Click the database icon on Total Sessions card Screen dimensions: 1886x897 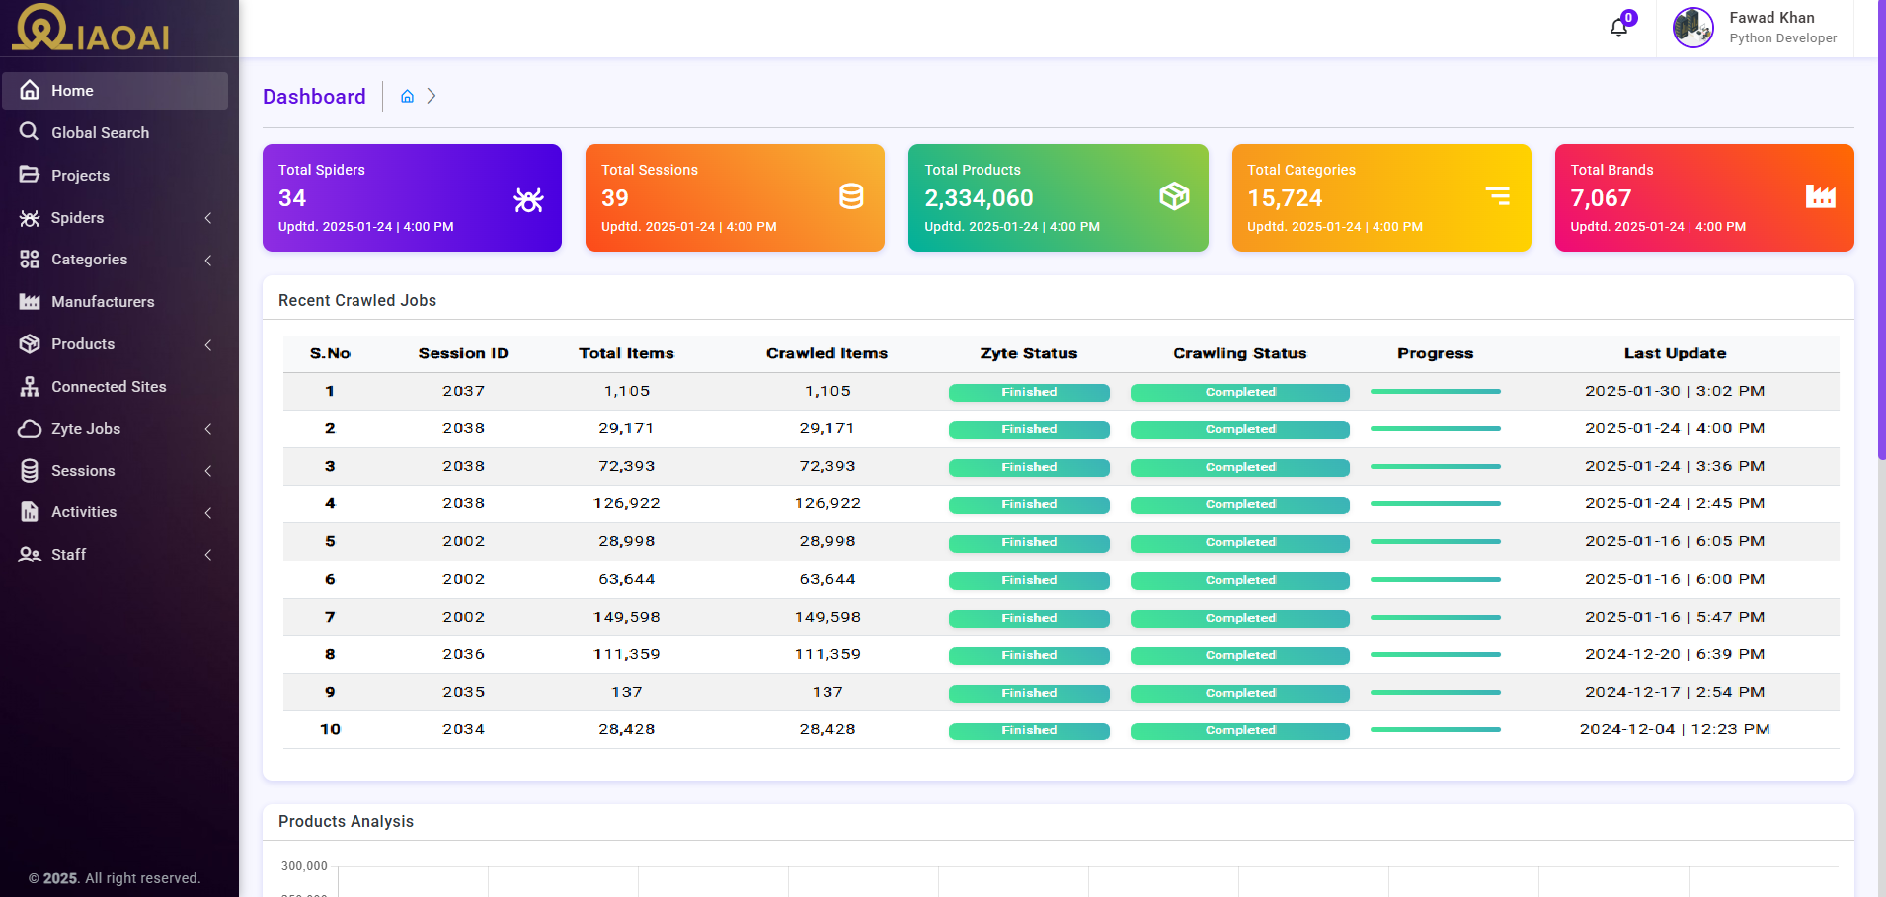coord(851,196)
